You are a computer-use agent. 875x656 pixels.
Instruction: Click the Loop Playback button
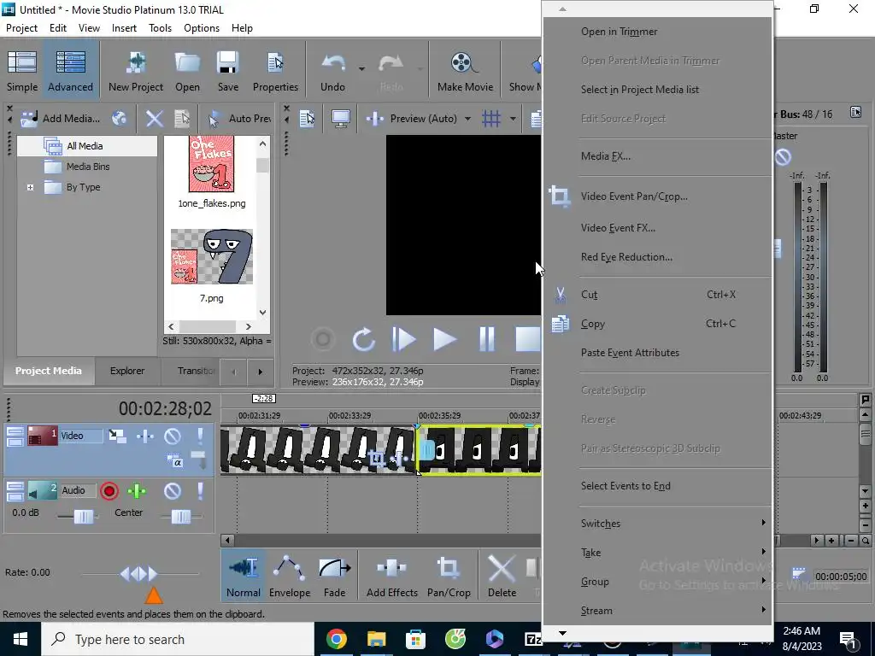(363, 339)
